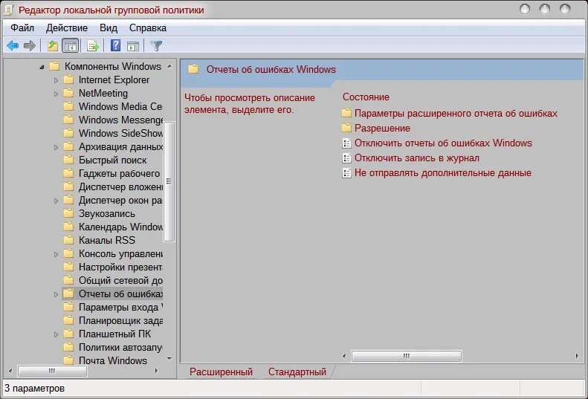Select Гаджеты рабочего стола in tree
This screenshot has width=588, height=399.
[119, 174]
